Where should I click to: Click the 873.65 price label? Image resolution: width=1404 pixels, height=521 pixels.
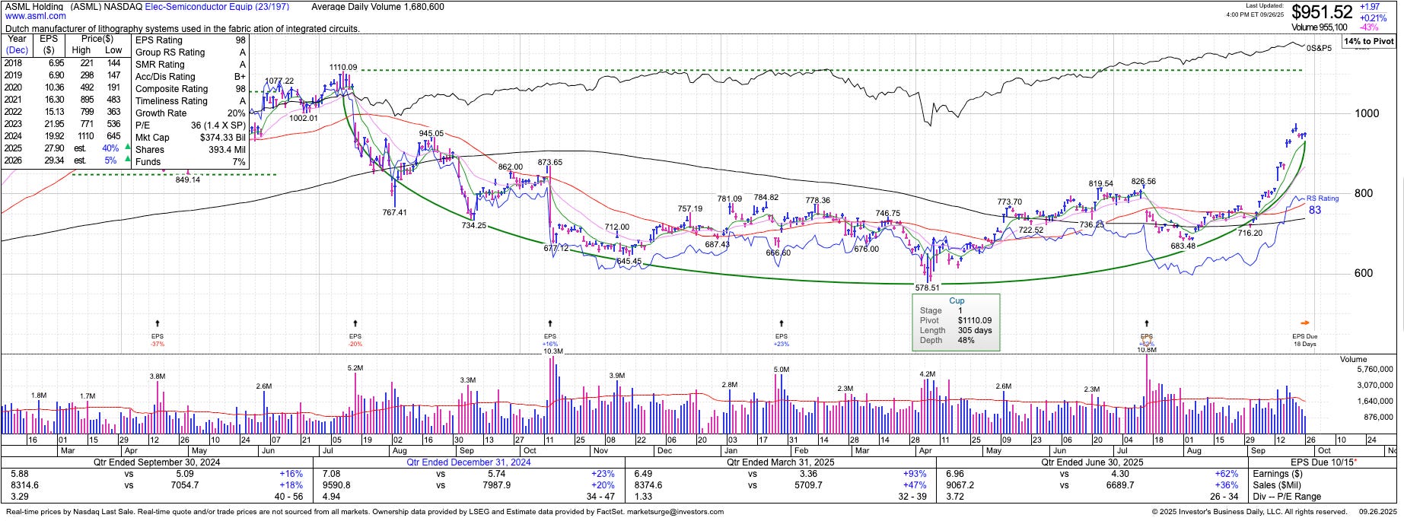[550, 163]
